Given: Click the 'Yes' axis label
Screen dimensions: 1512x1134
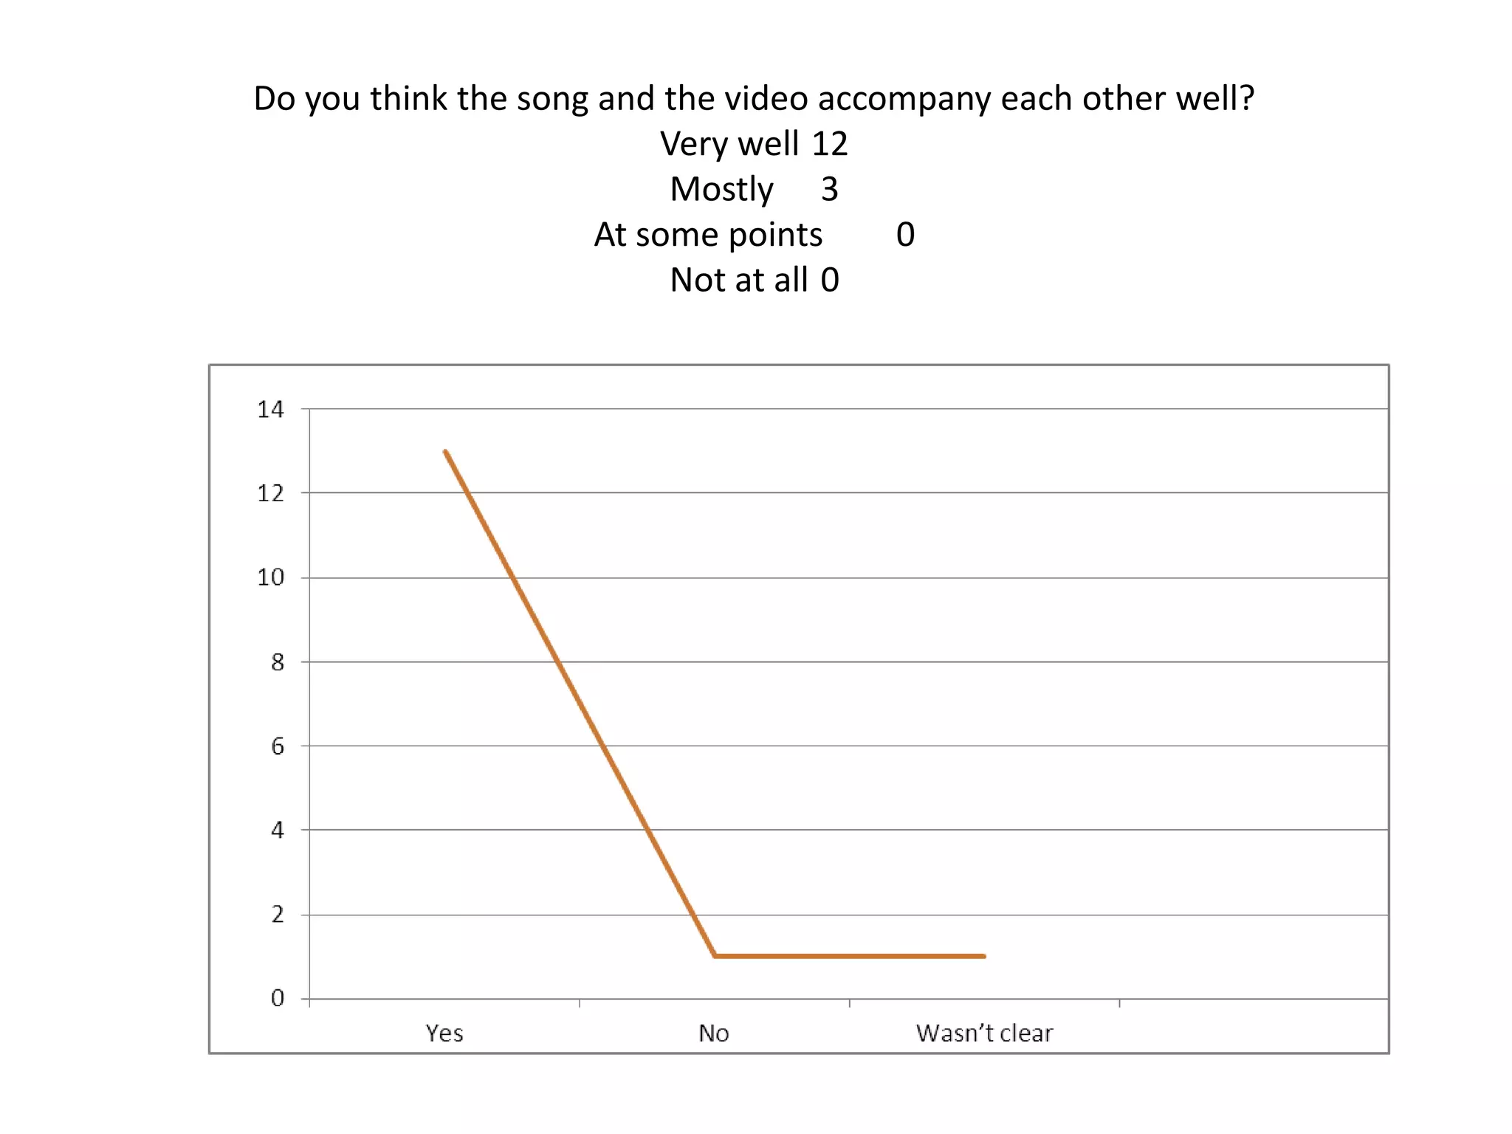Looking at the screenshot, I should tap(444, 1034).
